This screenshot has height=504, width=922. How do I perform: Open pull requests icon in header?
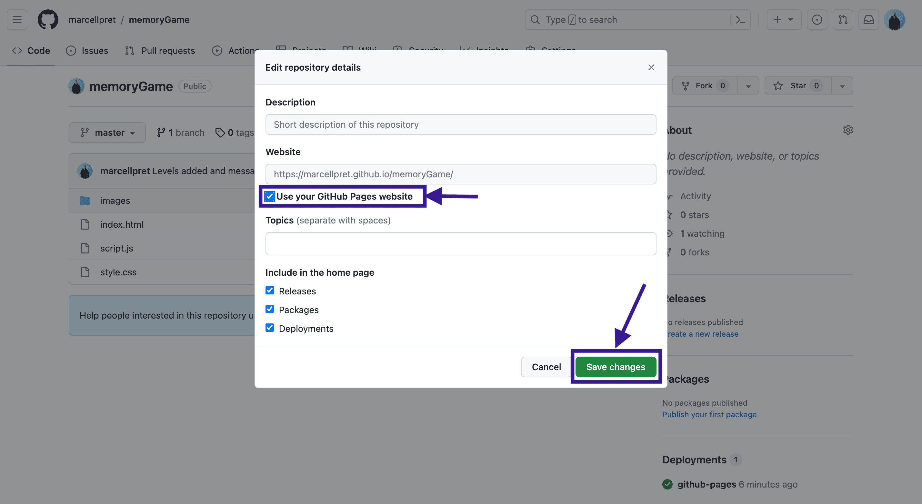[x=843, y=20]
